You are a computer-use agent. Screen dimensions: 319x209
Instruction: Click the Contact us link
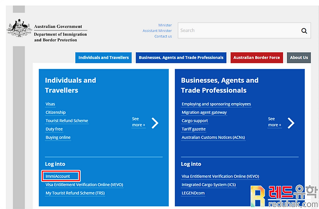click(163, 36)
